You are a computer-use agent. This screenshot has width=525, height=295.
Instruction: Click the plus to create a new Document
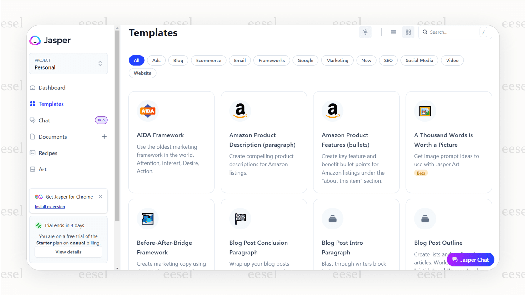tap(104, 136)
